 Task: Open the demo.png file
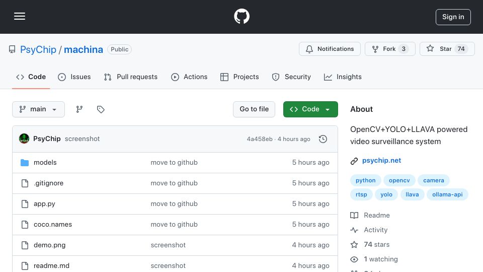(50, 245)
